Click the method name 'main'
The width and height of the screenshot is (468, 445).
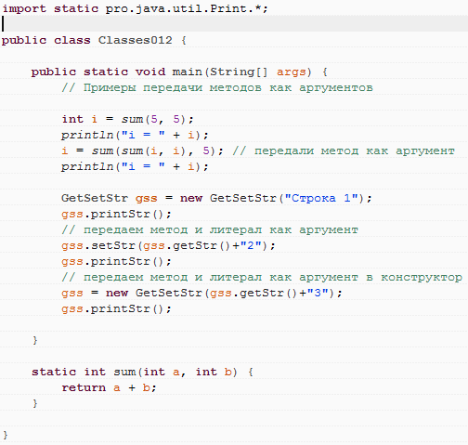click(x=188, y=72)
